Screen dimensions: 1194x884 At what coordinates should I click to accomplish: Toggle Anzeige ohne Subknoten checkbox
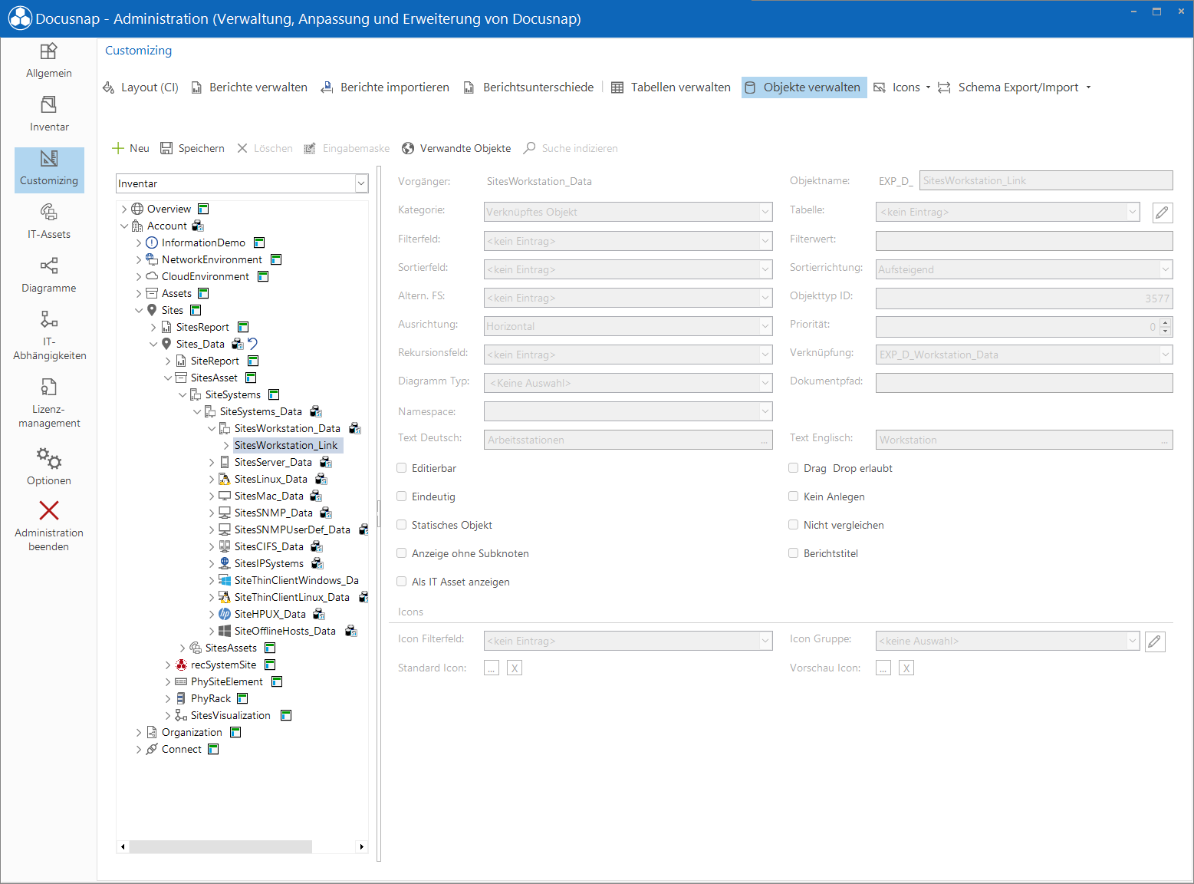[x=402, y=553]
